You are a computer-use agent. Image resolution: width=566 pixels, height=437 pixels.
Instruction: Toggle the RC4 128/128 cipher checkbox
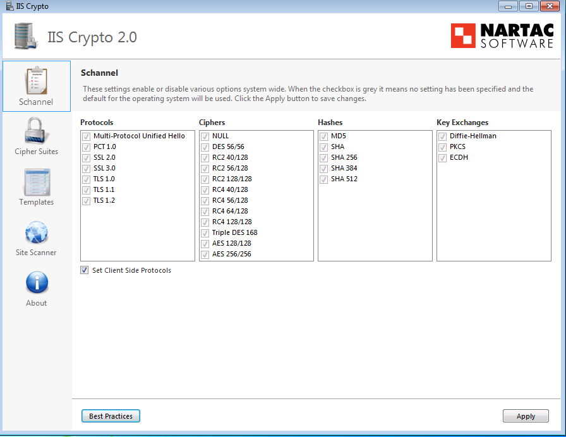[x=205, y=222]
